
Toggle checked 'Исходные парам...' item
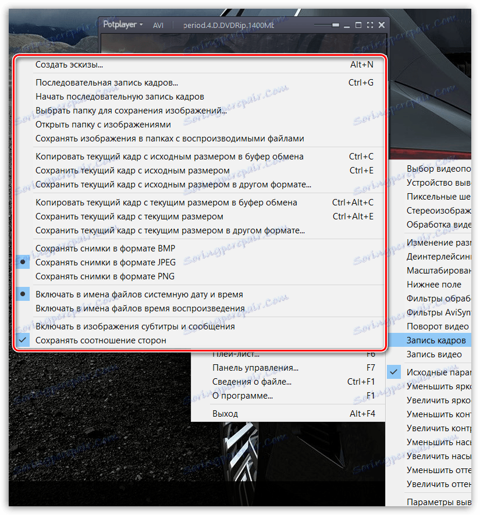pos(429,372)
